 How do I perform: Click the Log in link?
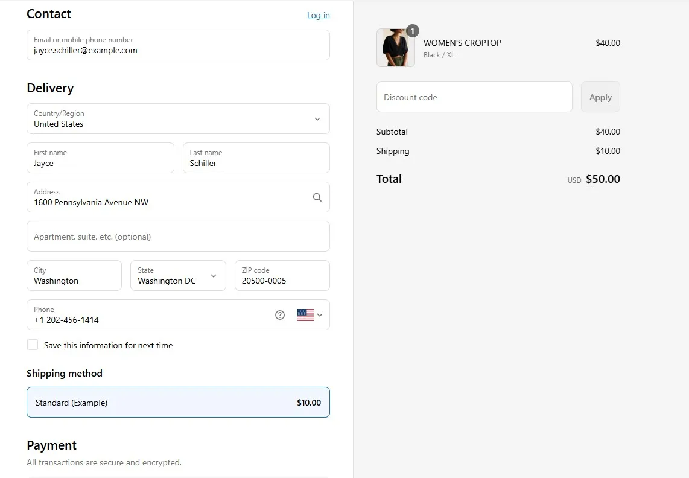[x=318, y=15]
